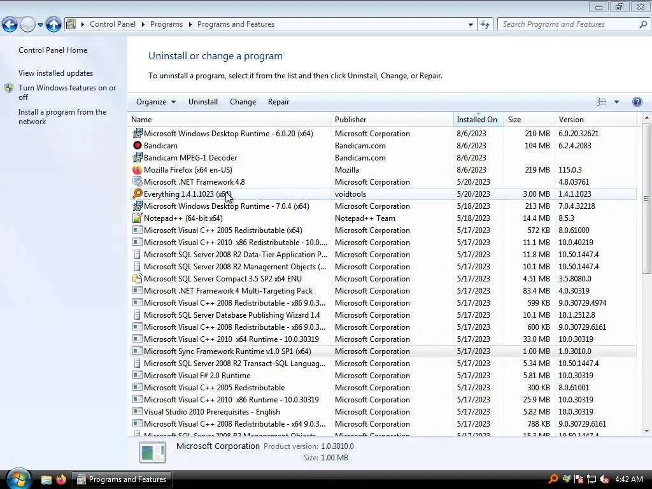Click the list scroll down arrow
Viewport: 652px width, 489px height.
point(647,431)
